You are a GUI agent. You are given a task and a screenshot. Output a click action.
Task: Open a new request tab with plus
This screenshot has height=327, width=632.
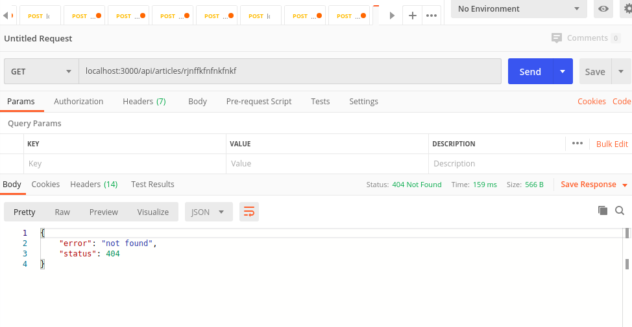(412, 16)
